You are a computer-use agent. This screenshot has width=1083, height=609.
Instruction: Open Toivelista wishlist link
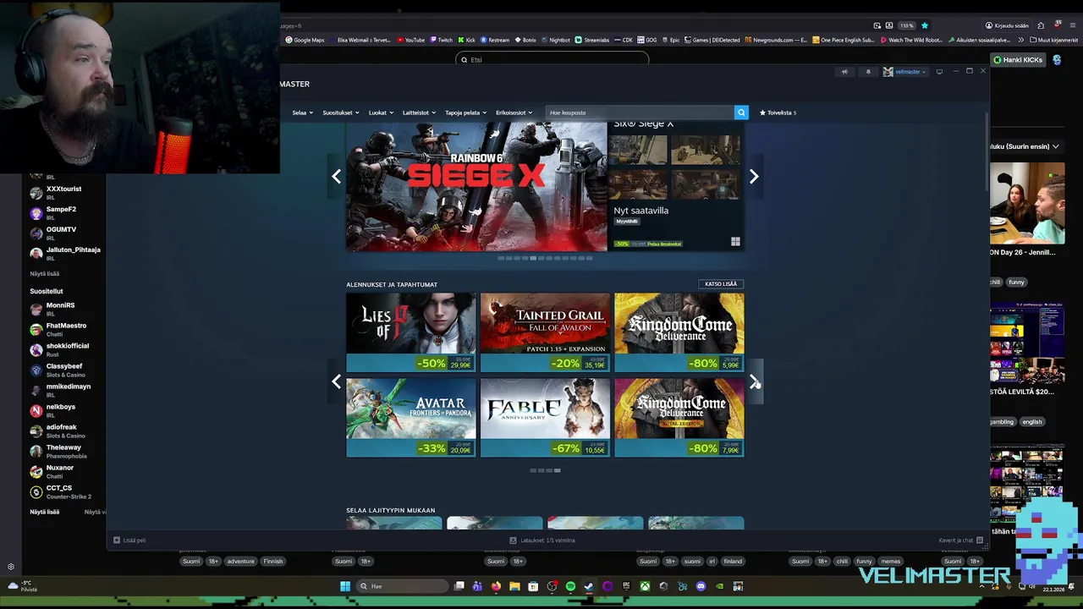click(x=778, y=112)
